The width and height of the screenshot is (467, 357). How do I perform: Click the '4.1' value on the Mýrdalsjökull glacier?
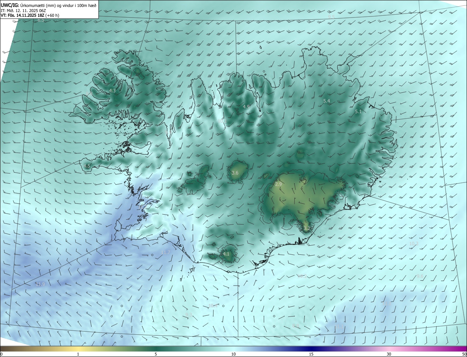pyautogui.click(x=226, y=254)
